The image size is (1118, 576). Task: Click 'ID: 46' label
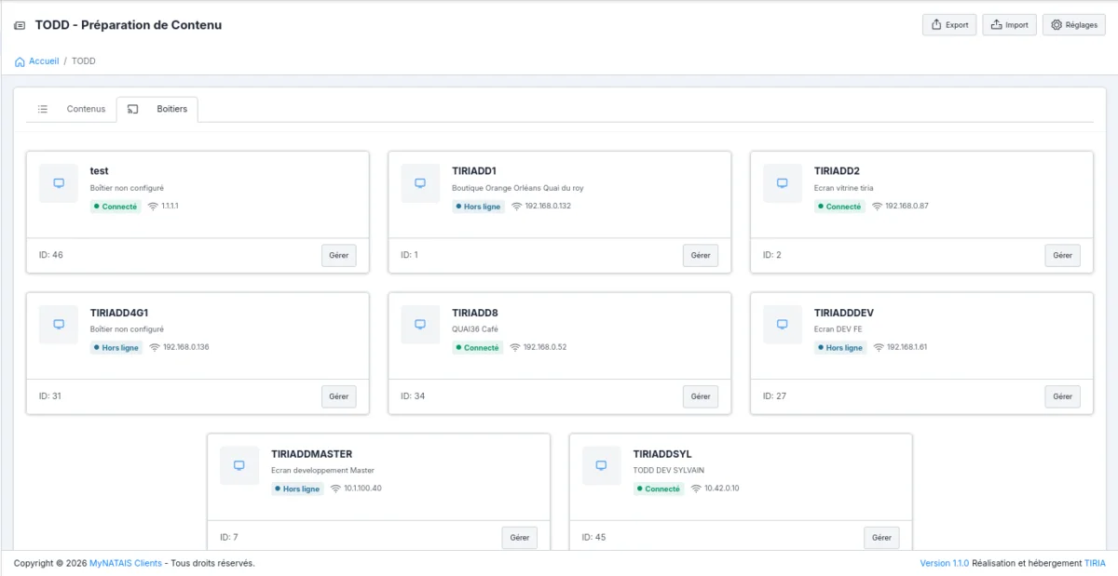pos(51,255)
